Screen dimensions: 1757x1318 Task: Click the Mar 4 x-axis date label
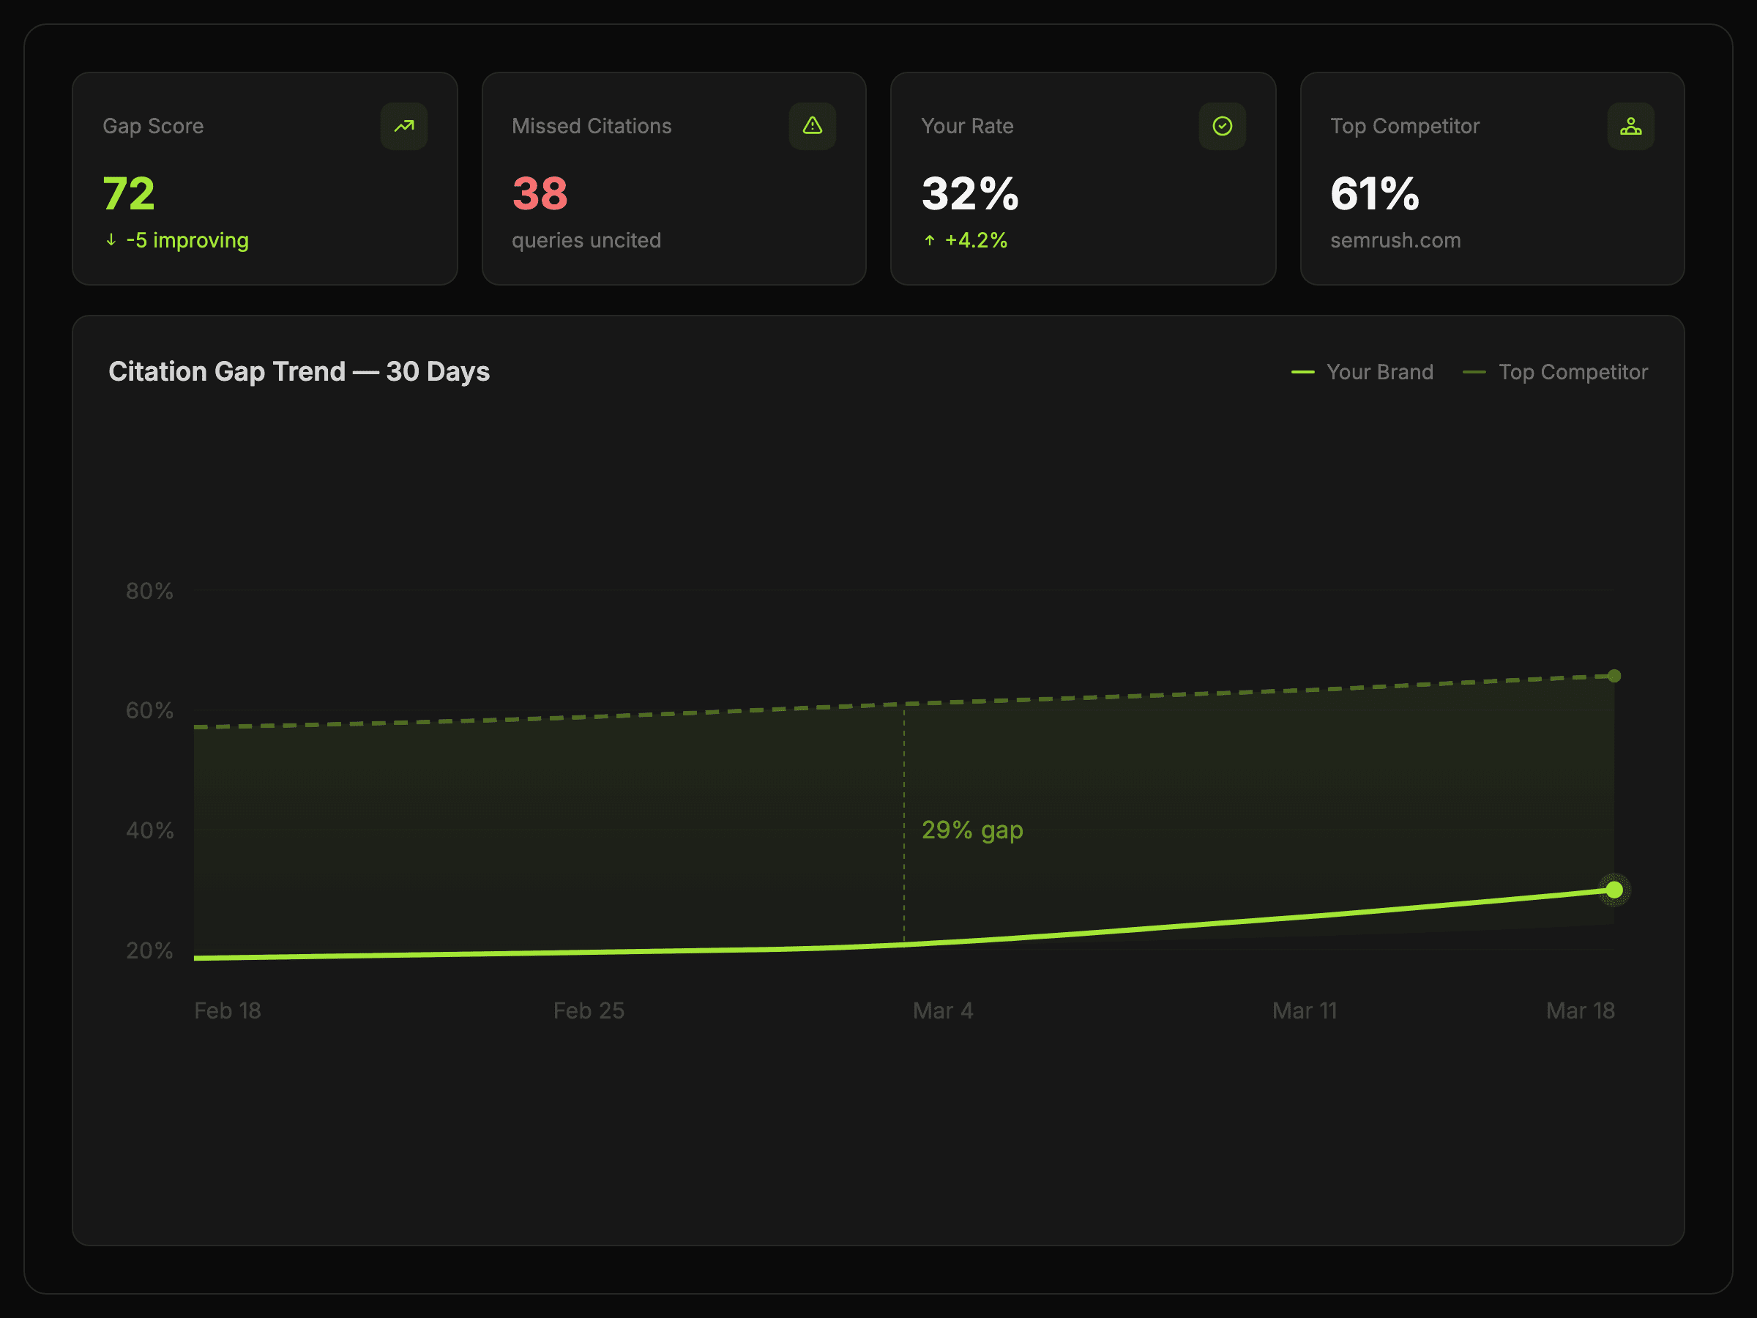click(x=942, y=1010)
